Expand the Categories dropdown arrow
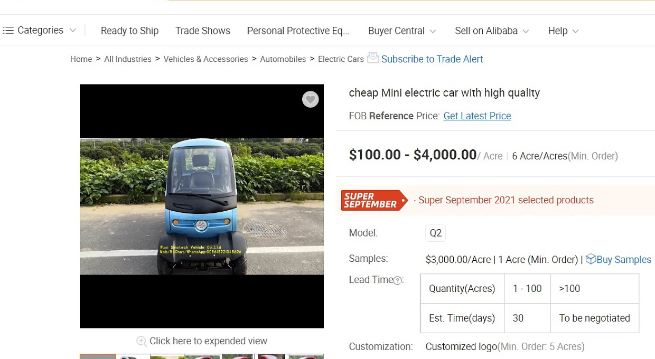655x359 pixels. (73, 31)
